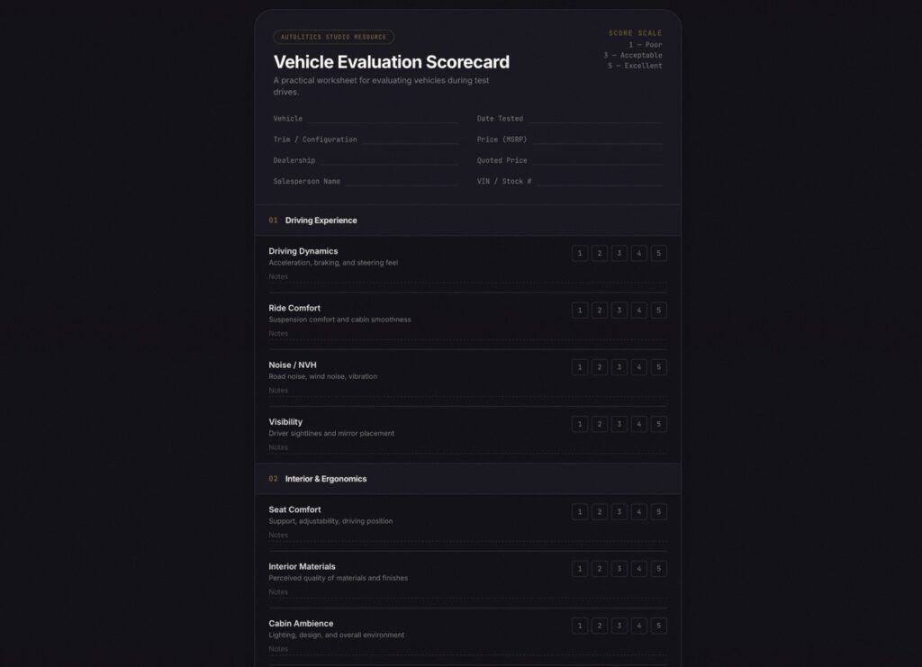Give Ride Comfort a score of 3
The height and width of the screenshot is (667, 922).
pos(619,311)
